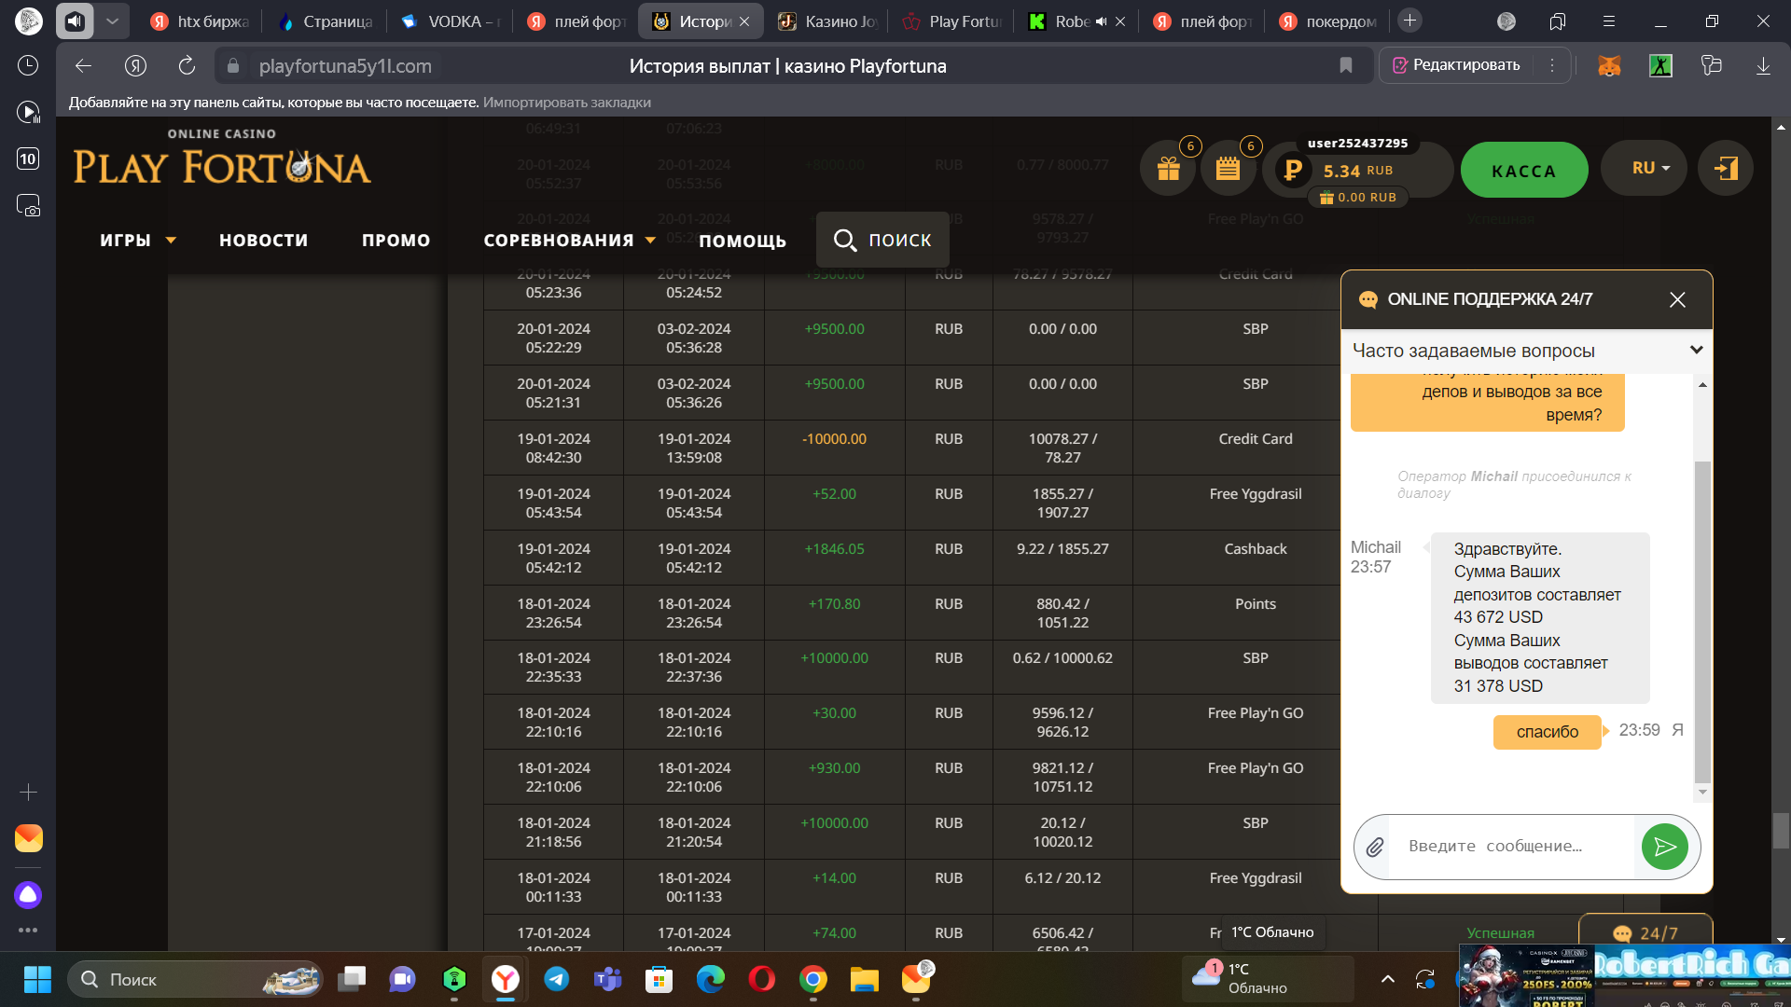Mute sound on the Robe tab
The image size is (1791, 1007).
(x=1101, y=21)
